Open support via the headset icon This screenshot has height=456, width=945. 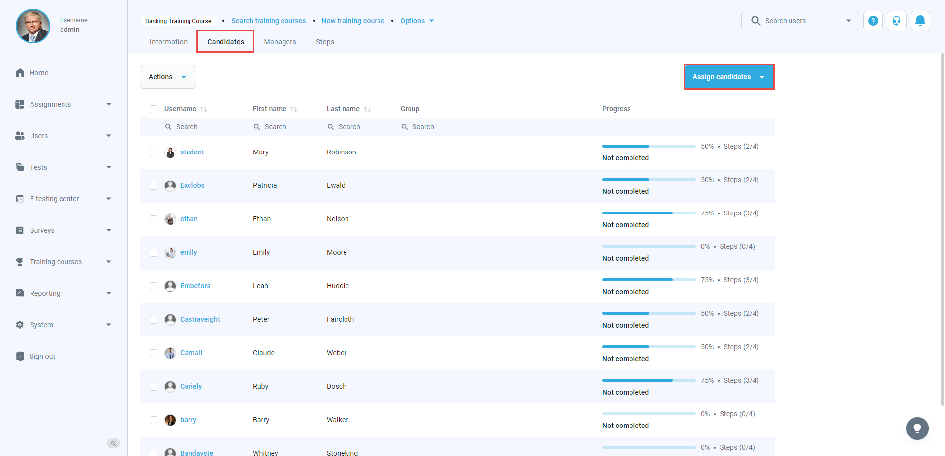[x=896, y=21]
